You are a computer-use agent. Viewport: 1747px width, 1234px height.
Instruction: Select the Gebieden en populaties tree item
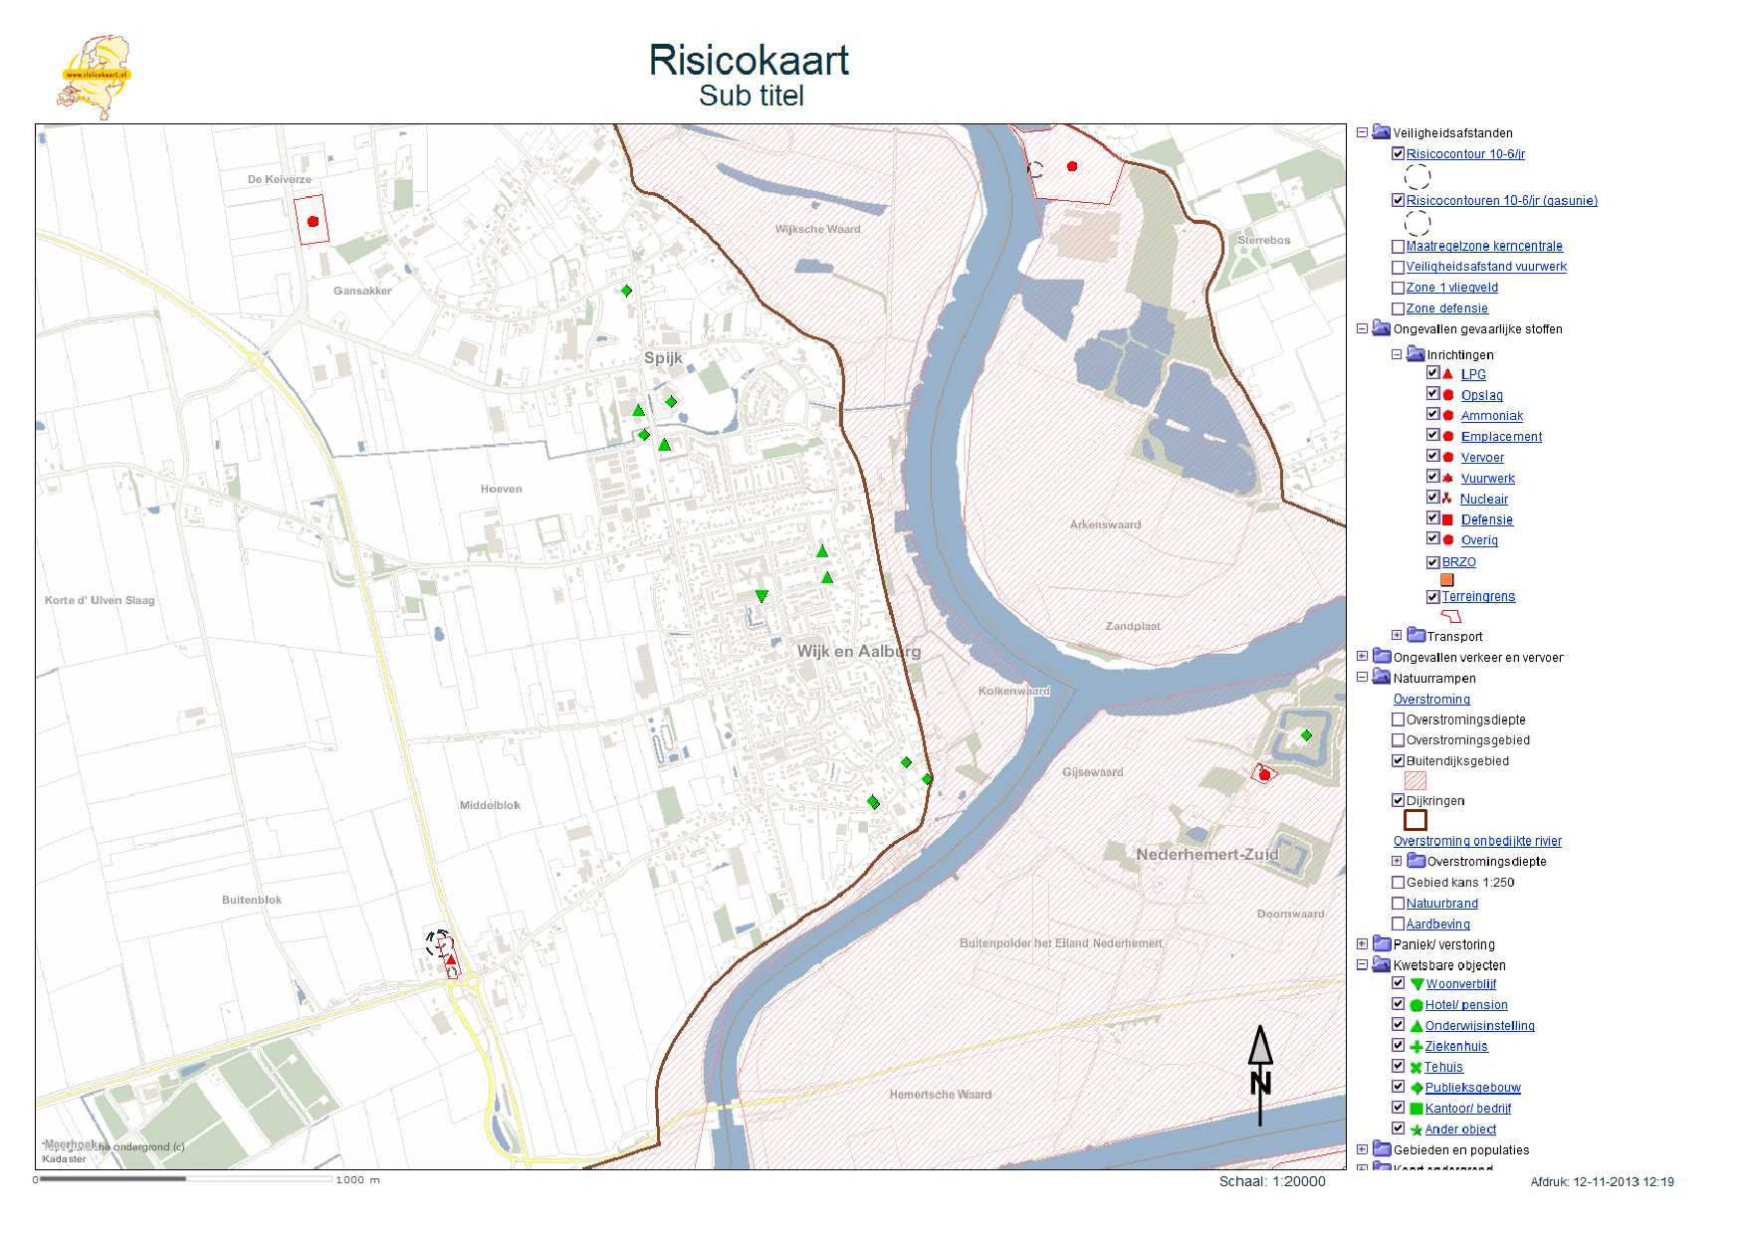1460,1150
